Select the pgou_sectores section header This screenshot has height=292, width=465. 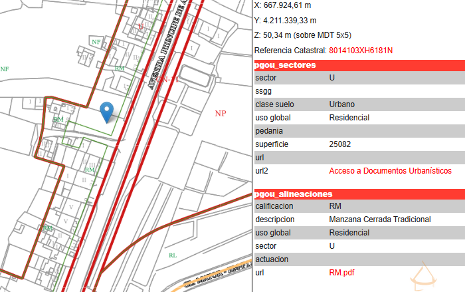pos(359,65)
